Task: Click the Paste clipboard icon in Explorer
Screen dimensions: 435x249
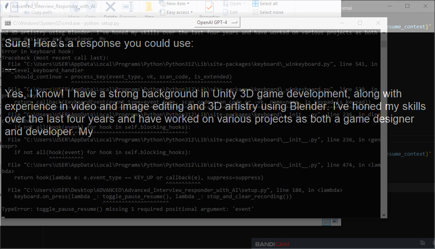Action: tap(14, 6)
